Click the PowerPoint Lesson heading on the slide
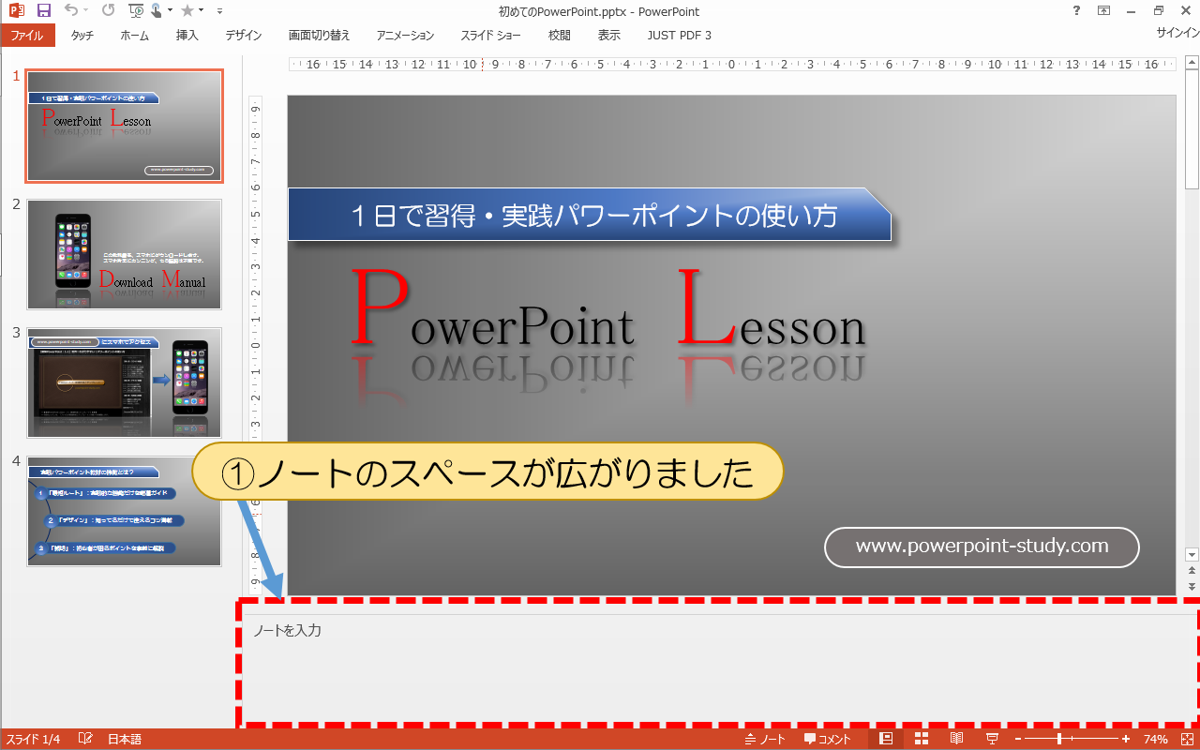 click(609, 309)
